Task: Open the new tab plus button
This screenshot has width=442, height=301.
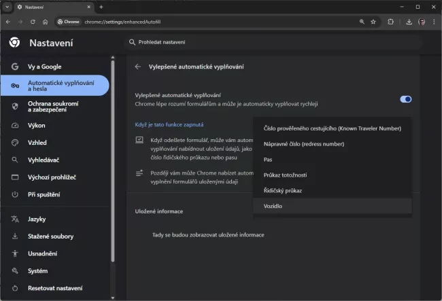Action: click(x=101, y=7)
